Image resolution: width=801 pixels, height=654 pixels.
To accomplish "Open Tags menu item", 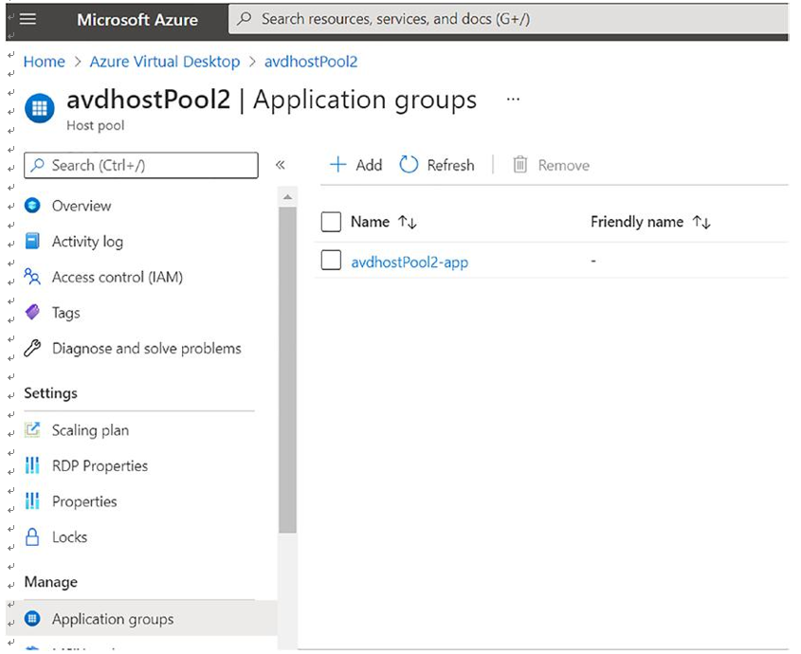I will [66, 313].
